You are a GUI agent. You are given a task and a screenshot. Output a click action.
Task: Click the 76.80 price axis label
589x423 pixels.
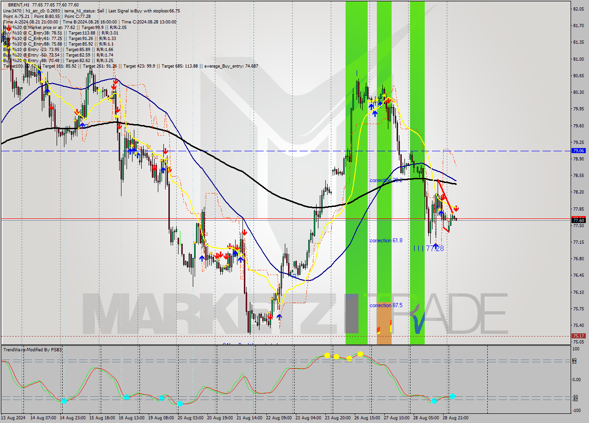pyautogui.click(x=578, y=259)
